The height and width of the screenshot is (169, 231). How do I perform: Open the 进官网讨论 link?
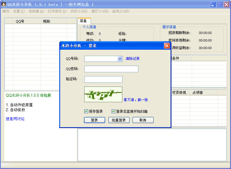click(15, 119)
